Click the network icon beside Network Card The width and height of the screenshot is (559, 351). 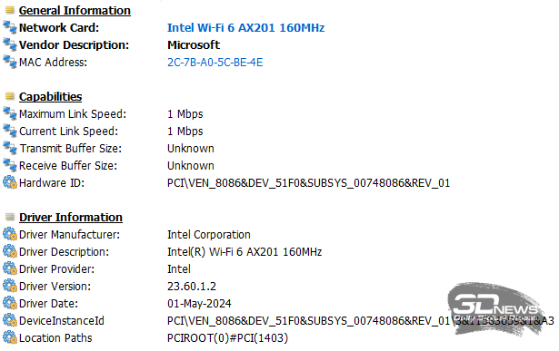[x=10, y=27]
